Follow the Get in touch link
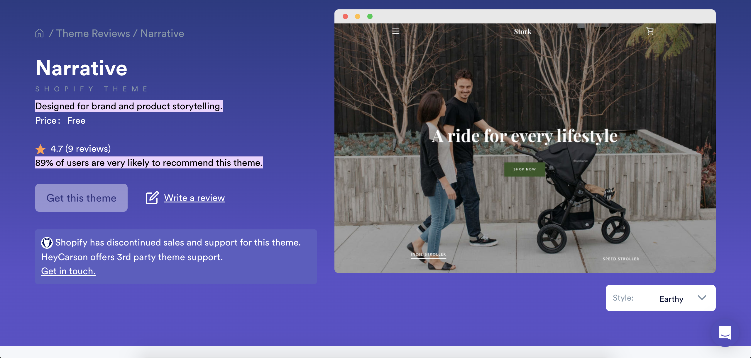 (68, 271)
